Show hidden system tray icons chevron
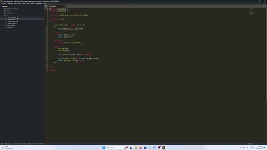 (241, 147)
